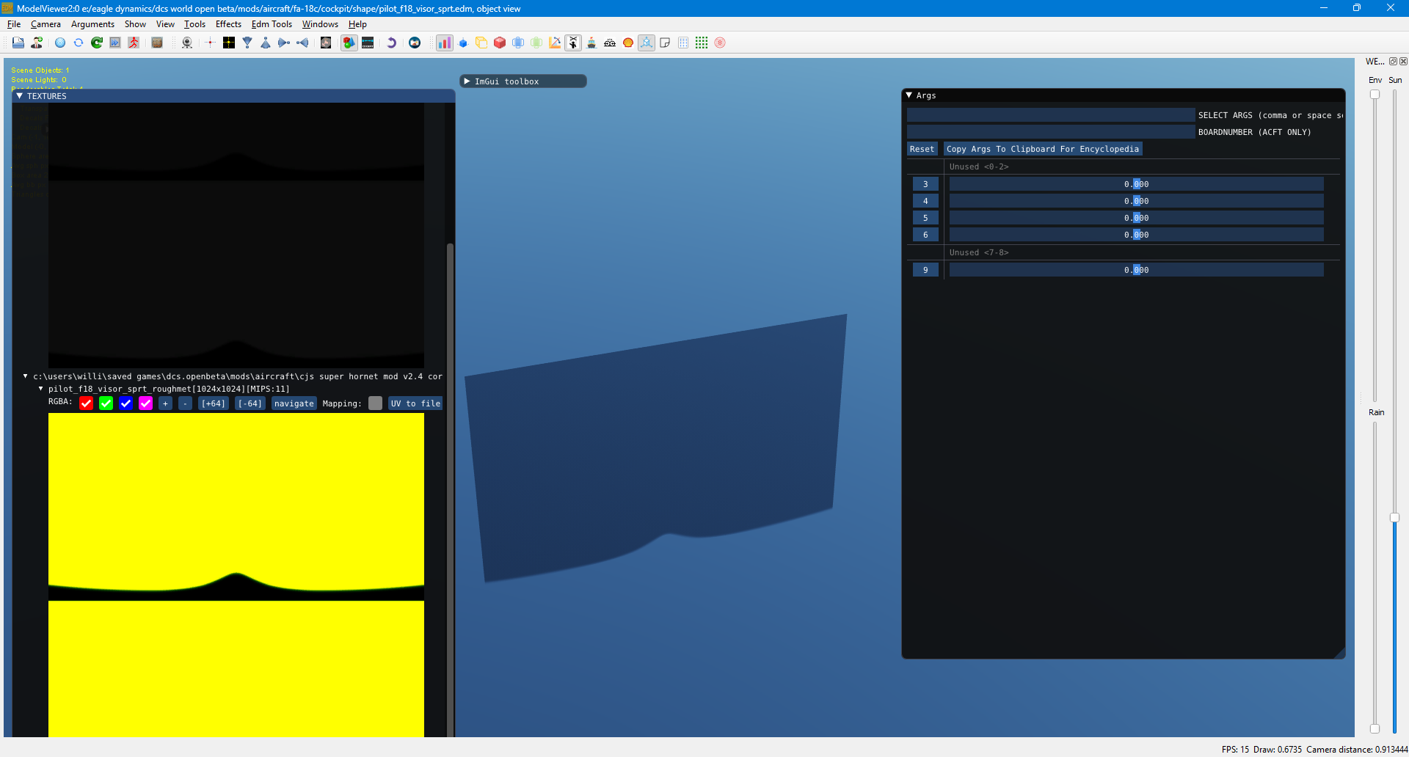The width and height of the screenshot is (1409, 757).
Task: Click the BOARDNUMBER input field
Action: [1051, 132]
